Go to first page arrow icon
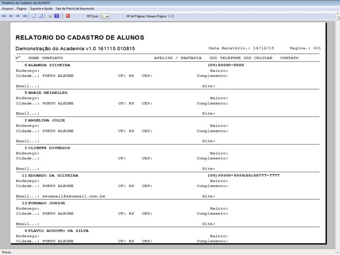The width and height of the screenshot is (340, 255). (4, 16)
